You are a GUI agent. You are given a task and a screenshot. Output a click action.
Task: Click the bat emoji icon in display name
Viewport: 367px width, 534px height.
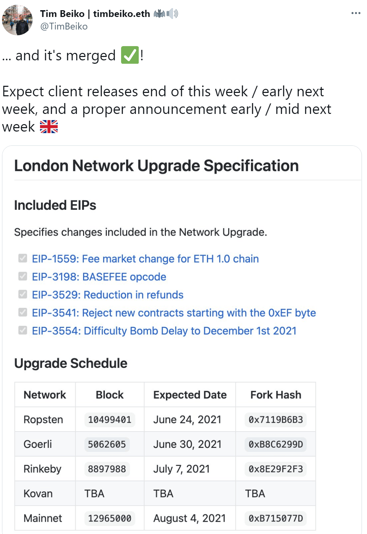pos(159,14)
